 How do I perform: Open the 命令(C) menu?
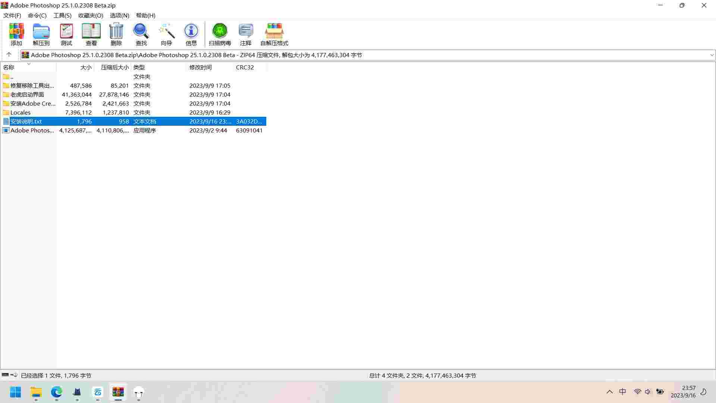37,15
